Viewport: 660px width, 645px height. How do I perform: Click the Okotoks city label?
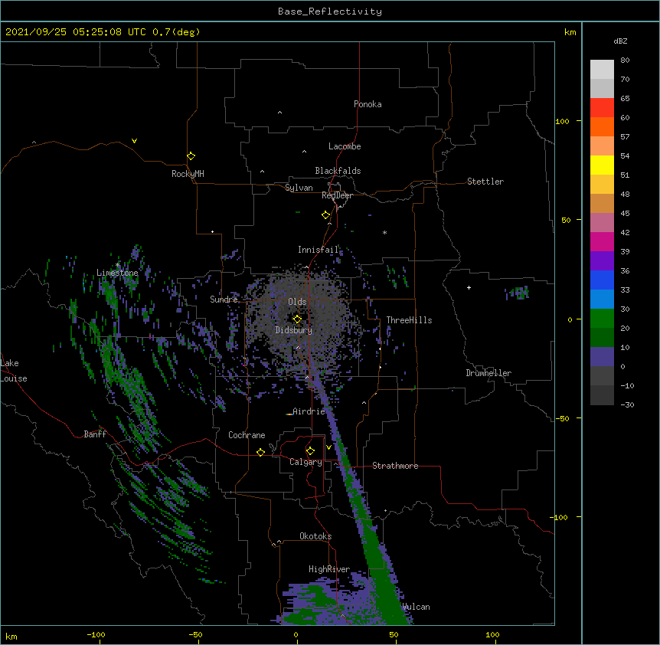315,536
